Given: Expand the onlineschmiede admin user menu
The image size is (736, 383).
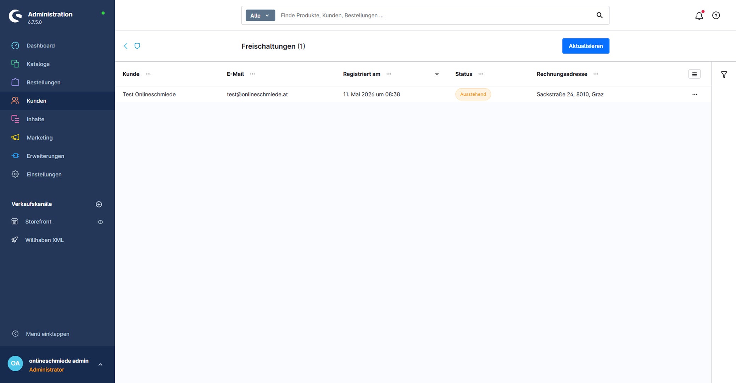Looking at the screenshot, I should coord(100,365).
